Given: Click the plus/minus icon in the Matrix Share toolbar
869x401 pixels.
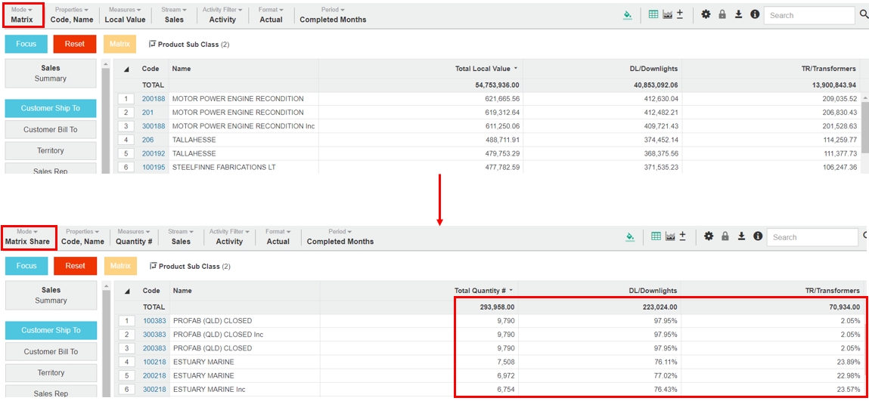Looking at the screenshot, I should 683,236.
